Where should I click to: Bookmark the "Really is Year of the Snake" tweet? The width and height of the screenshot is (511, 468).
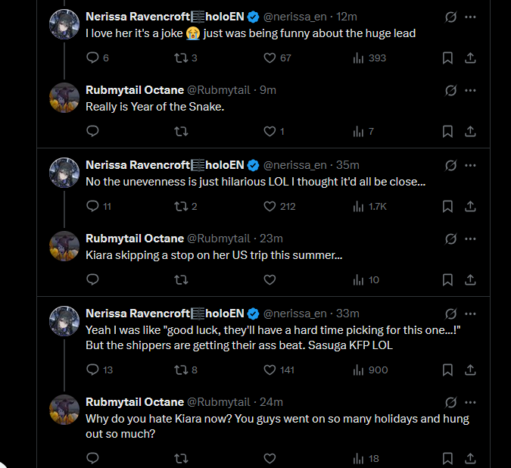(x=447, y=132)
